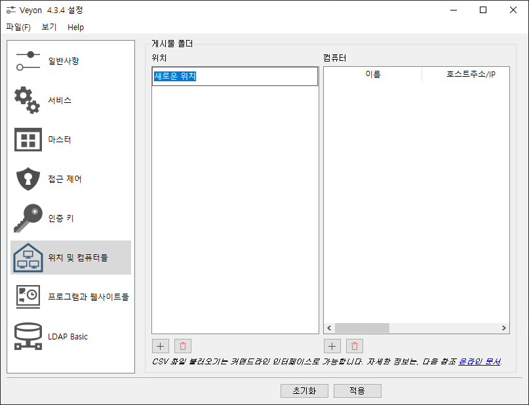The image size is (529, 405).
Task: Remove selected computer with trash icon
Action: (x=355, y=346)
